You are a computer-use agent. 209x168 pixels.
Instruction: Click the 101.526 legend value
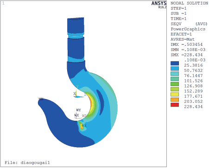(193, 81)
